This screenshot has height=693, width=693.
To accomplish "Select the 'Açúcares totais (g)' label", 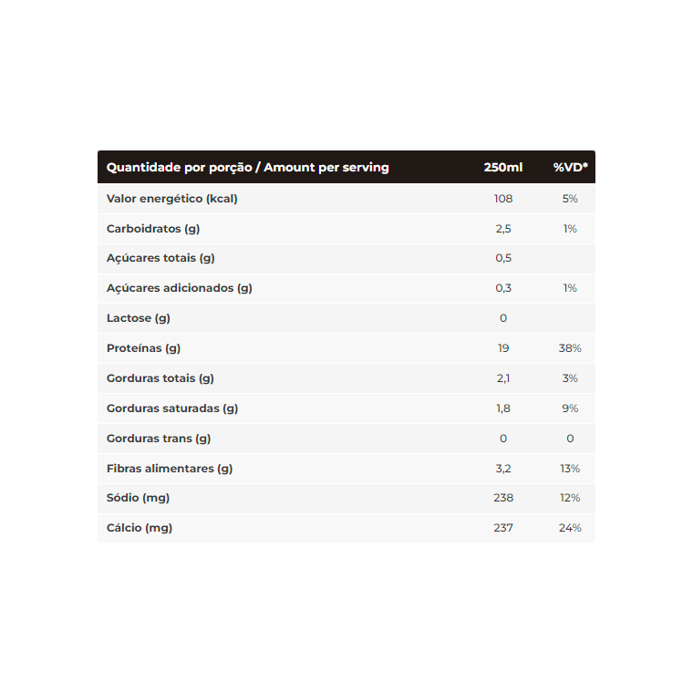I will [x=160, y=258].
